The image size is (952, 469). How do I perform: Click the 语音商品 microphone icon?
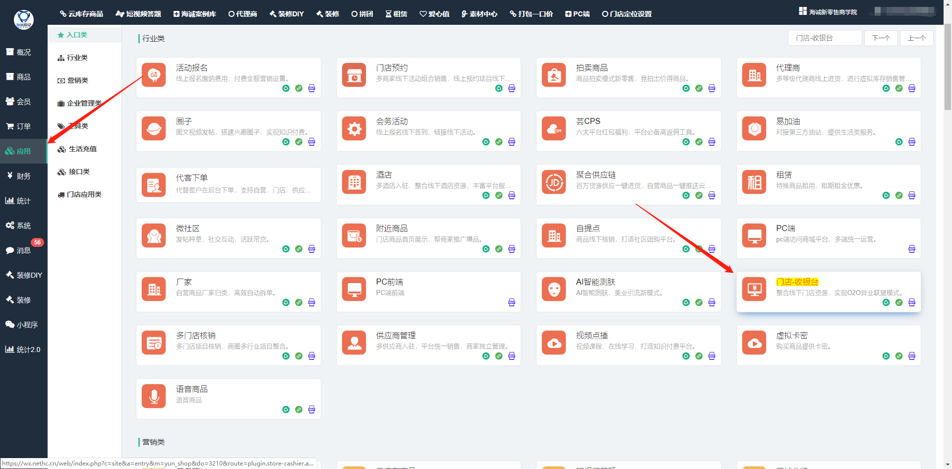[154, 396]
